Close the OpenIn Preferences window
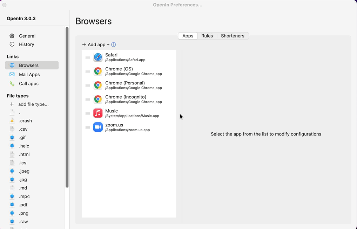 4,5
